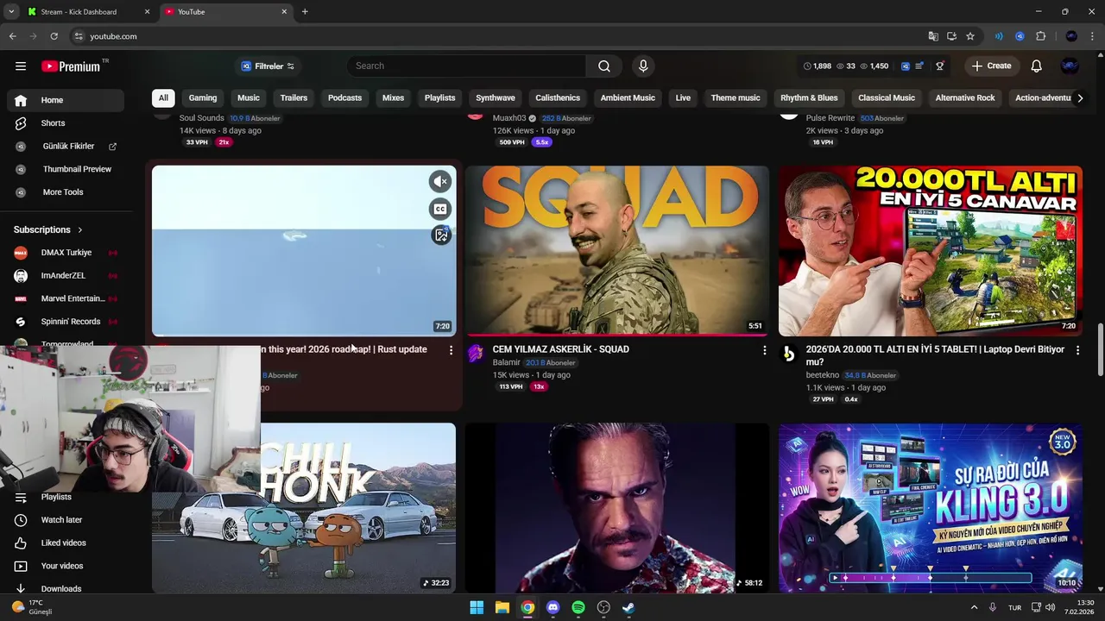1105x621 pixels.
Task: Open Watch later in the sidebar
Action: click(67, 520)
